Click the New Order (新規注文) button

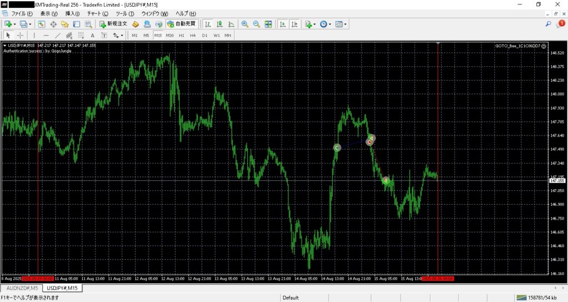(113, 24)
